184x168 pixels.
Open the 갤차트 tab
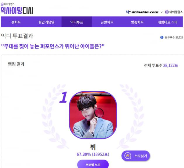pos(16,22)
